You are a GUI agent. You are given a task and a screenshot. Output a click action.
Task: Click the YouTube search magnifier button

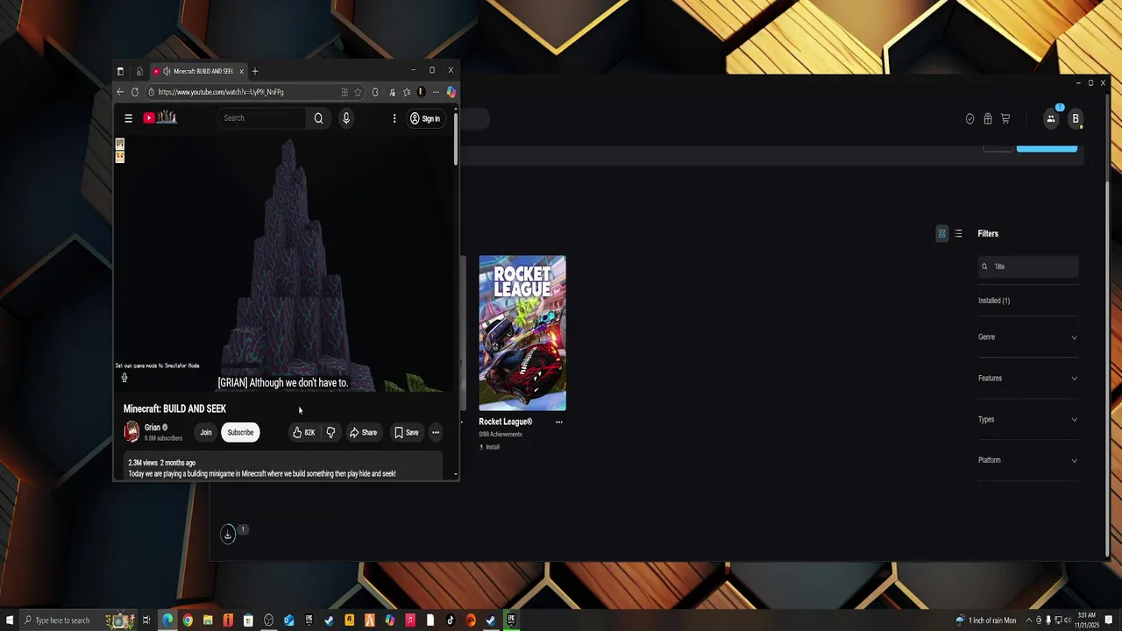(x=318, y=118)
